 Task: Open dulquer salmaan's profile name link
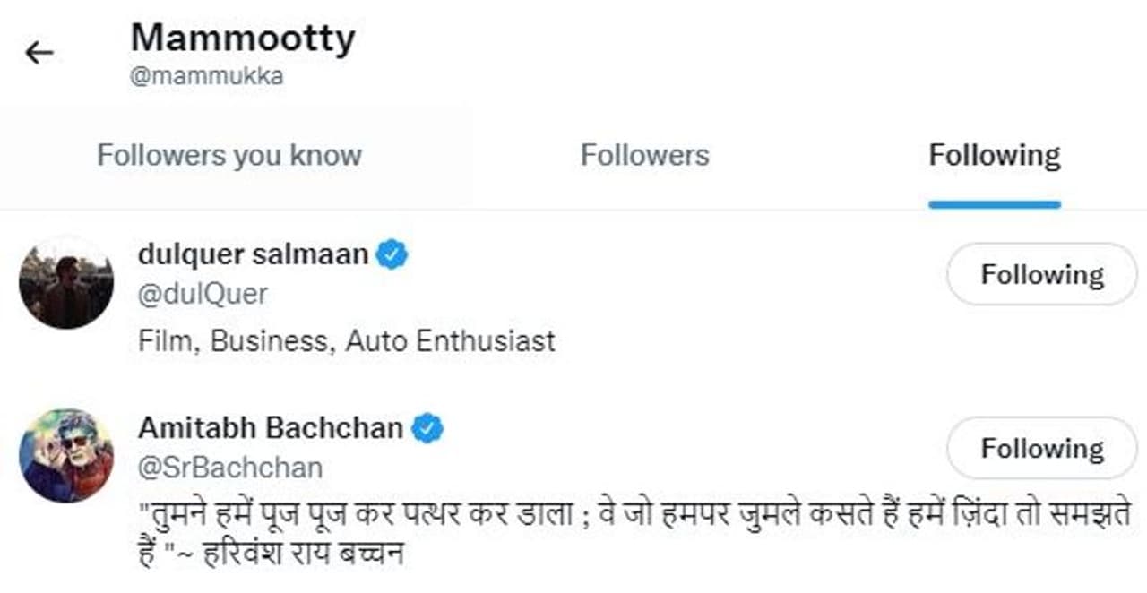(253, 254)
